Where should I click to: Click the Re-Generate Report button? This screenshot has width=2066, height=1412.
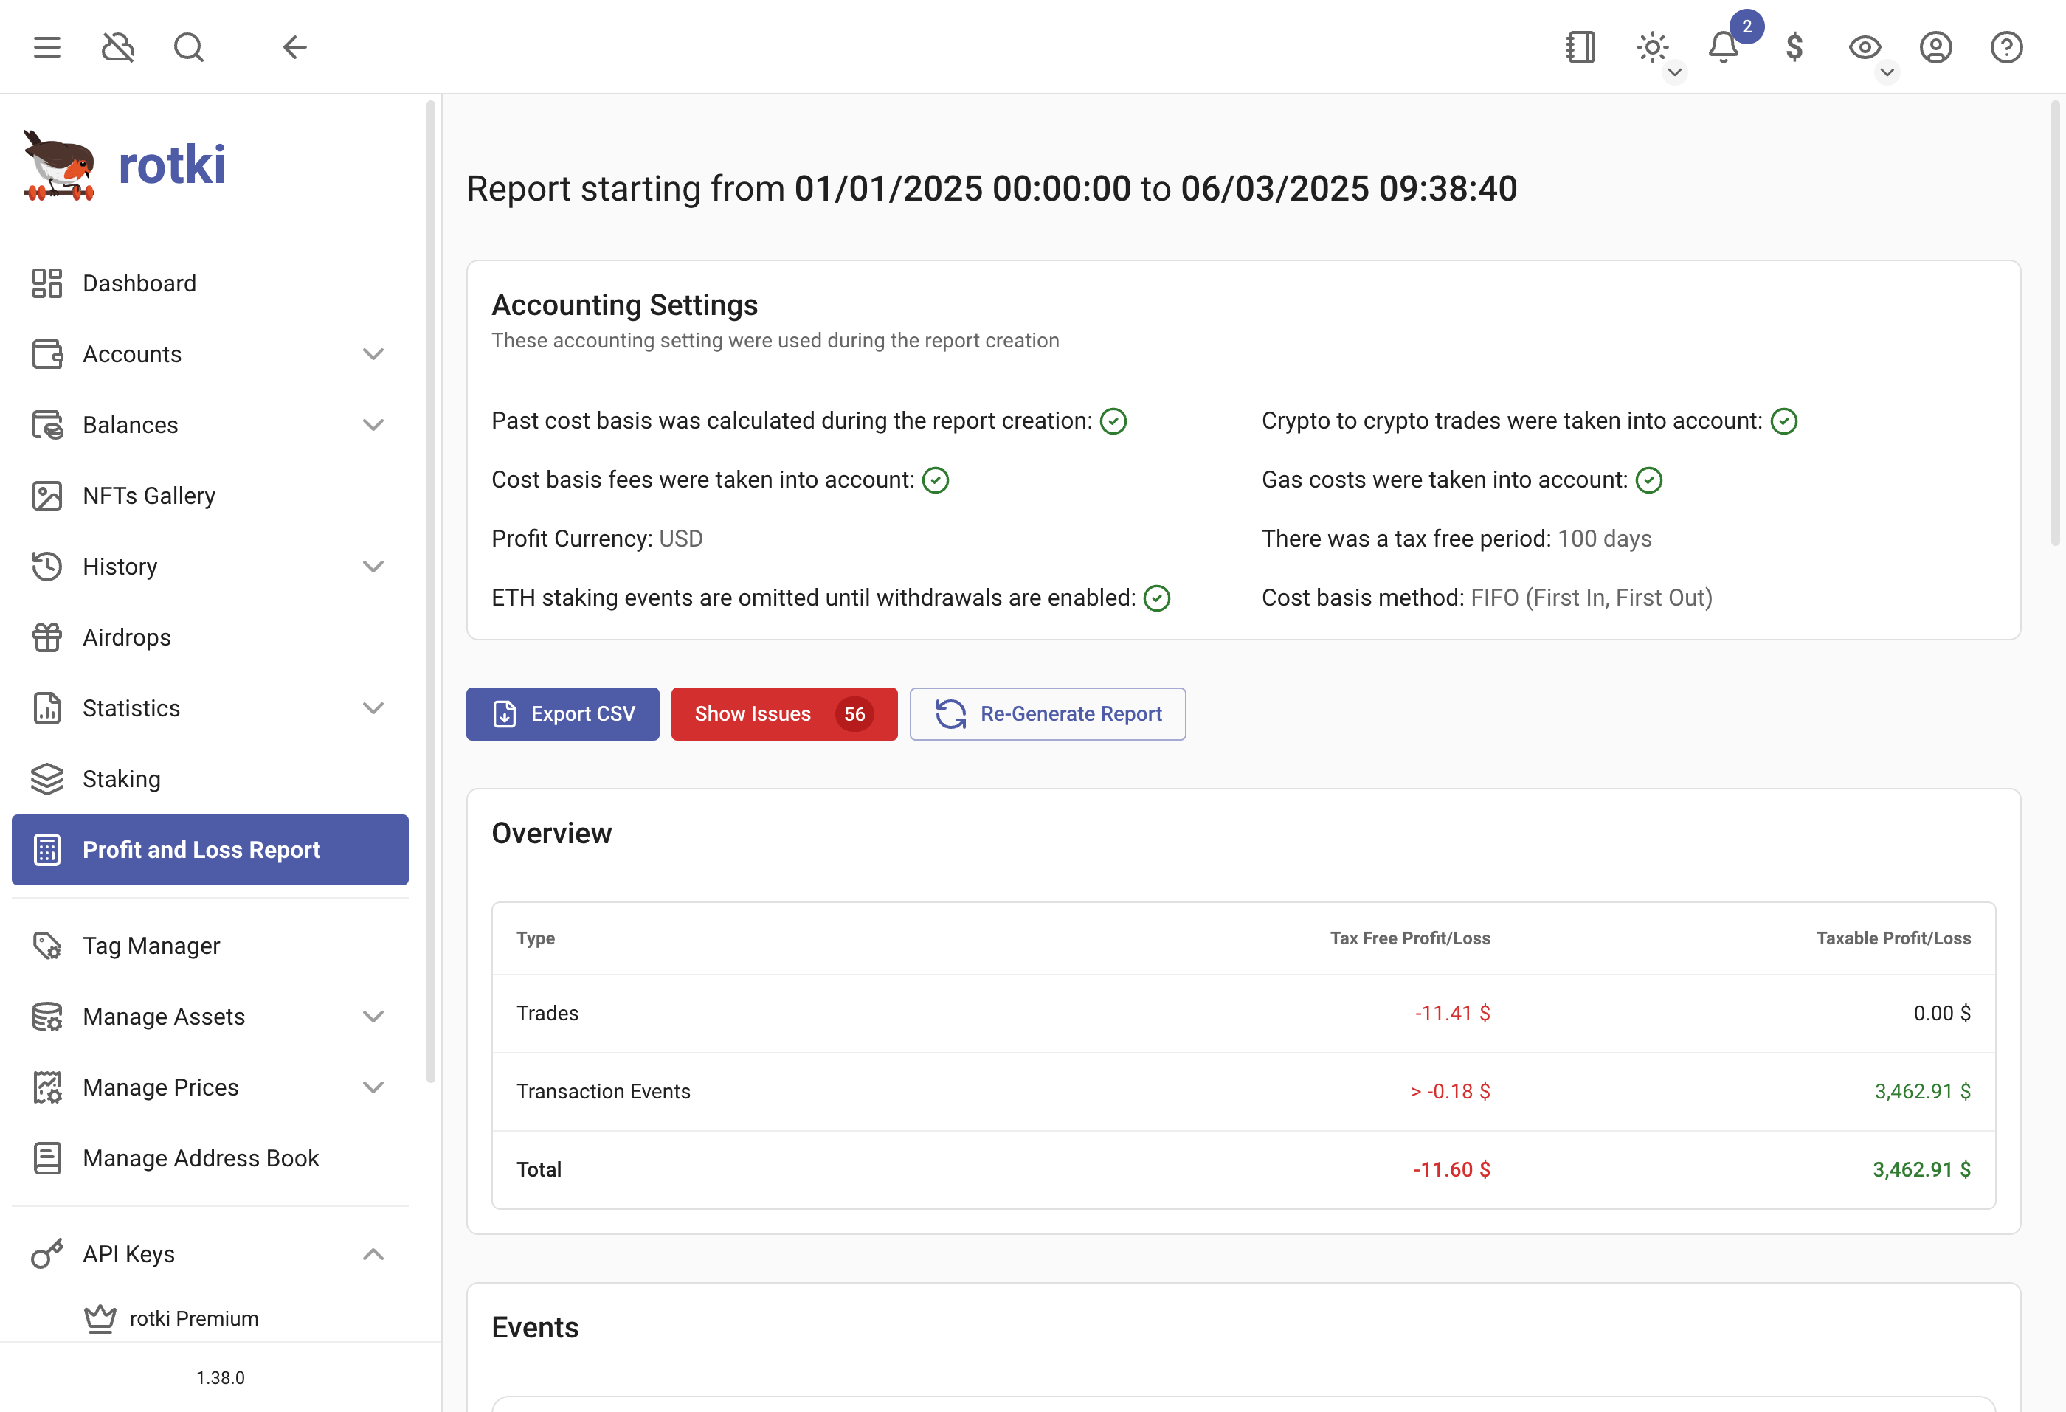tap(1047, 713)
